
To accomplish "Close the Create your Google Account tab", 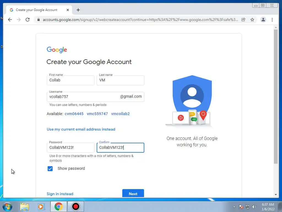I will (68, 10).
